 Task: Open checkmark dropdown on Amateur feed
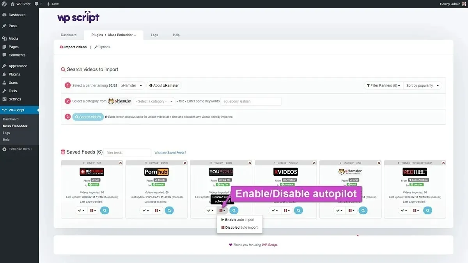coord(275,210)
